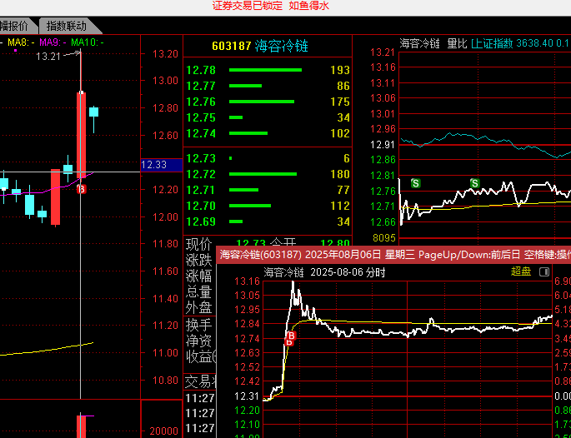The width and height of the screenshot is (571, 438).
Task: Click the blue 12.33 crosshair price box on the K-line axis
Action: (162, 165)
